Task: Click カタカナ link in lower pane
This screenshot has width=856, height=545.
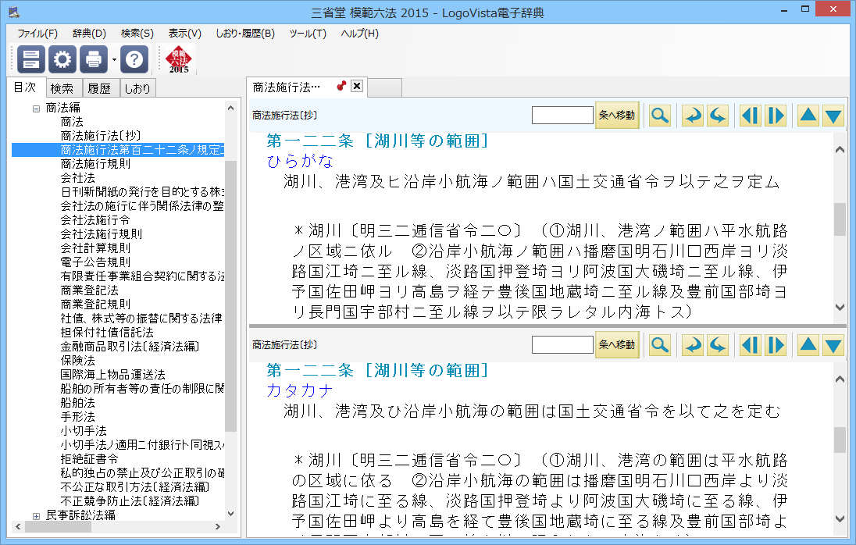Action: click(300, 390)
